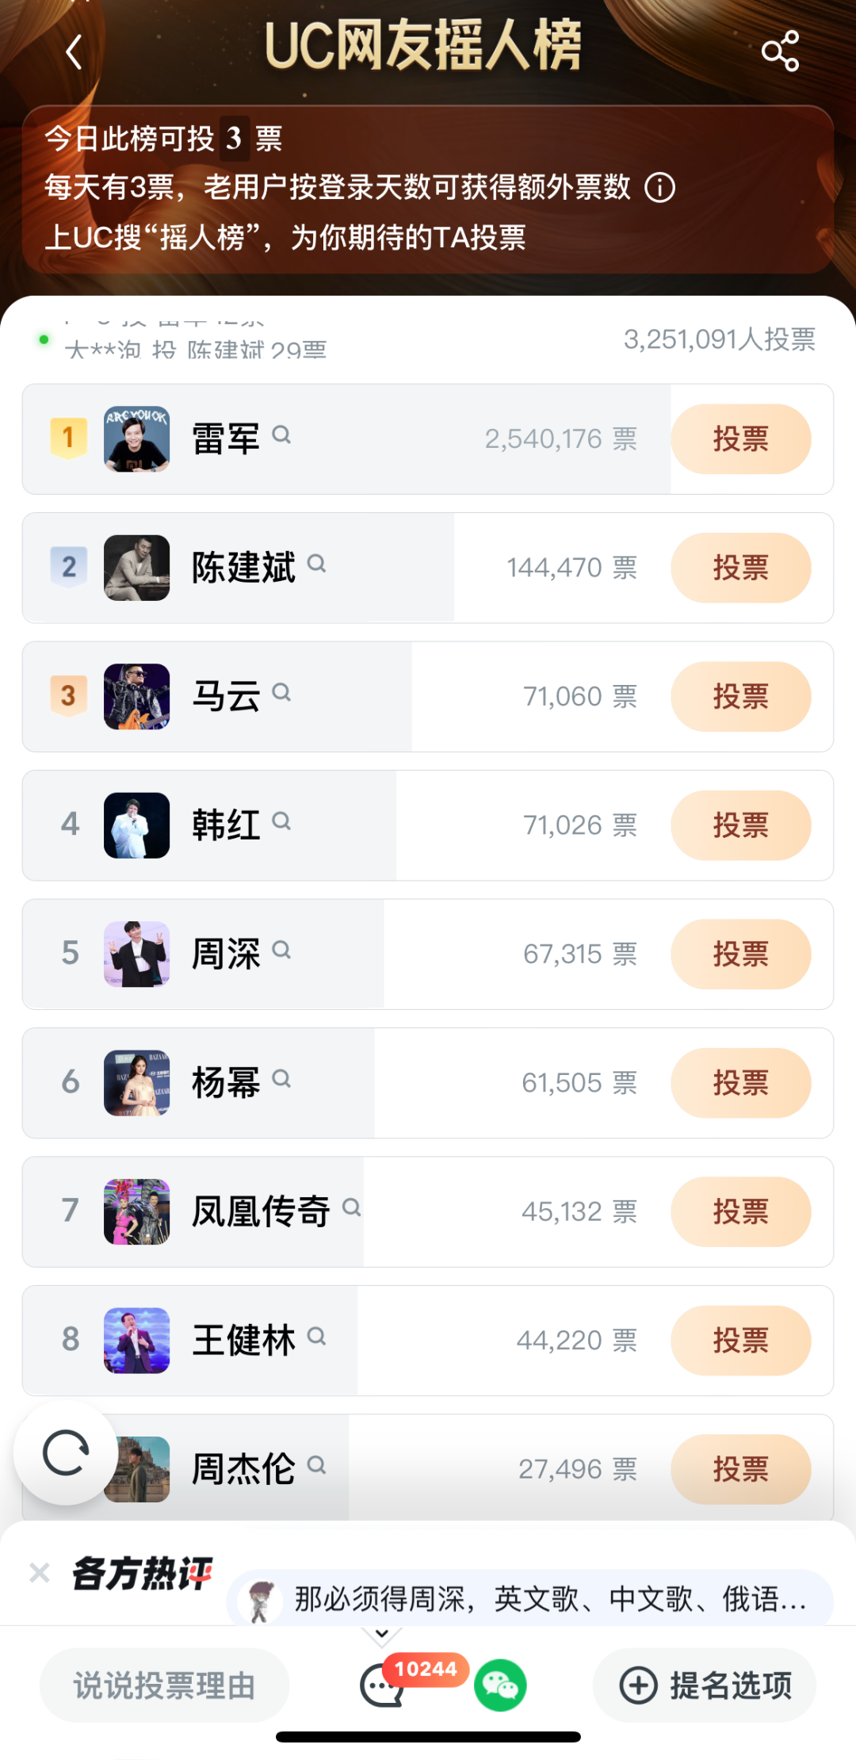Open hot comment about 周深
The width and height of the screenshot is (856, 1760).
click(529, 1599)
